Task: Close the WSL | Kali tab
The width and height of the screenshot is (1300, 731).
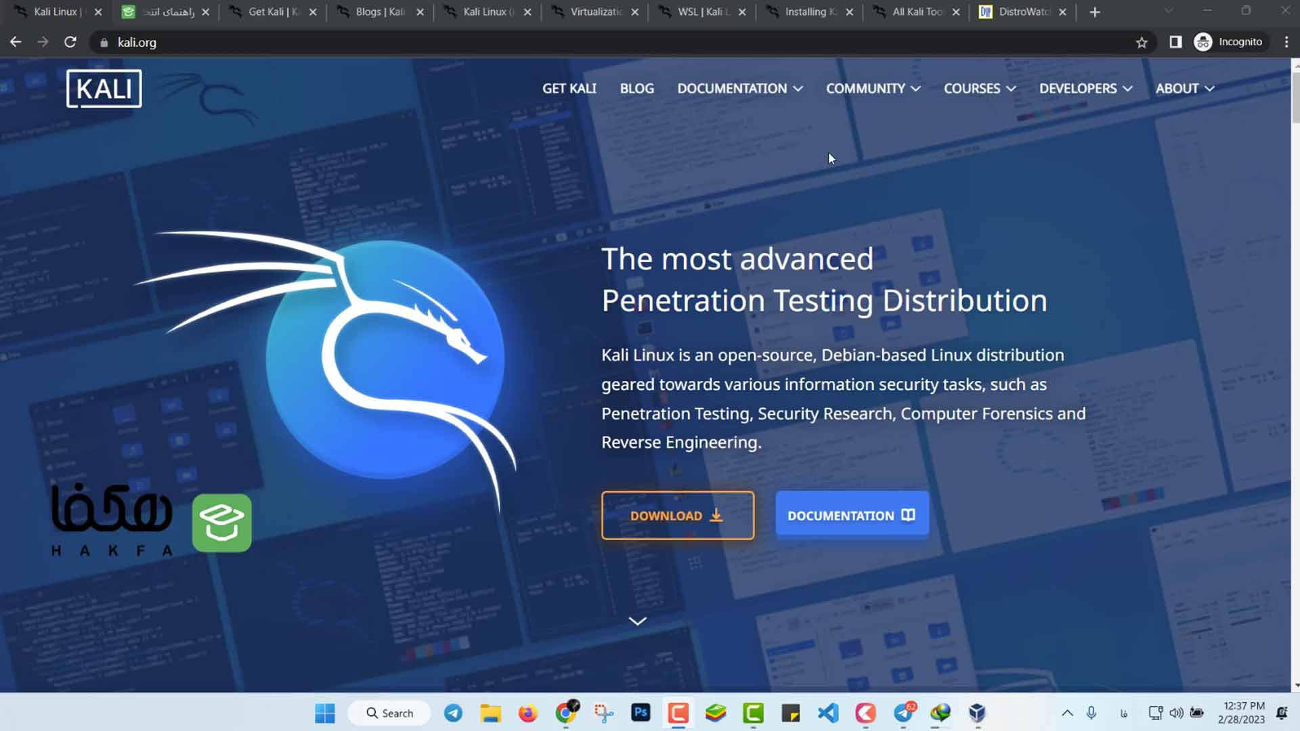Action: click(x=742, y=12)
